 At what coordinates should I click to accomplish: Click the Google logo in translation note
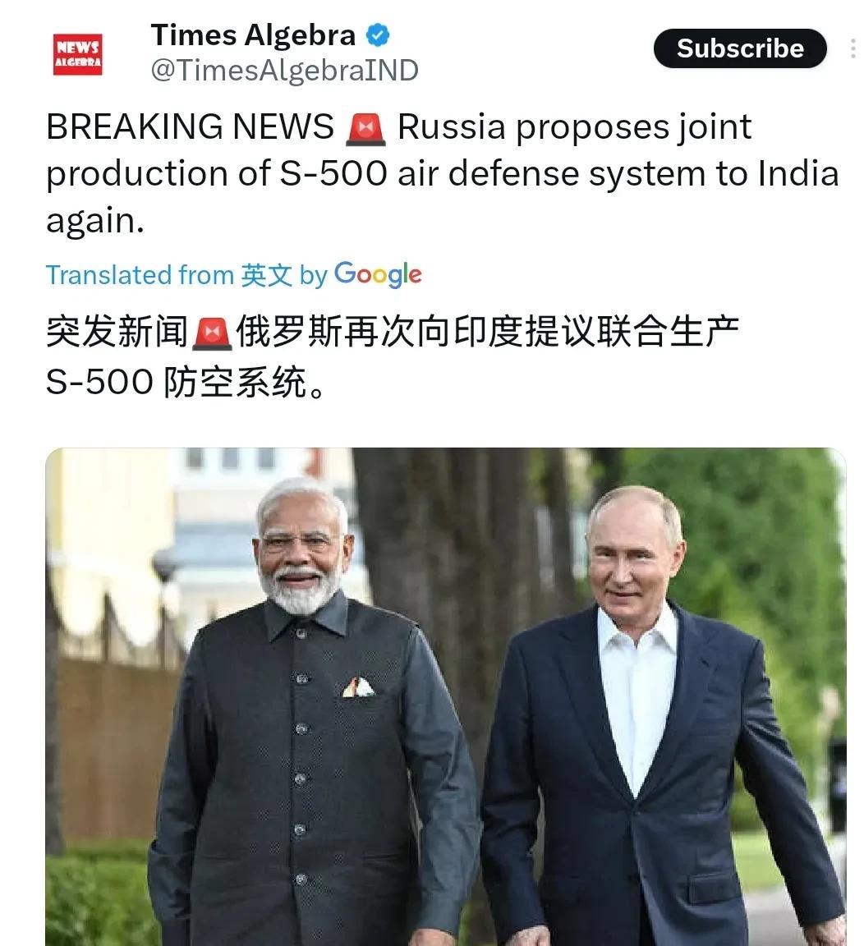click(x=378, y=274)
